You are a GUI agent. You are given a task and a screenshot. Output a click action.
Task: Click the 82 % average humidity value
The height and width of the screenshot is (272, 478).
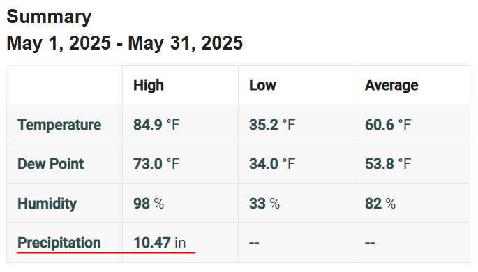pyautogui.click(x=380, y=204)
